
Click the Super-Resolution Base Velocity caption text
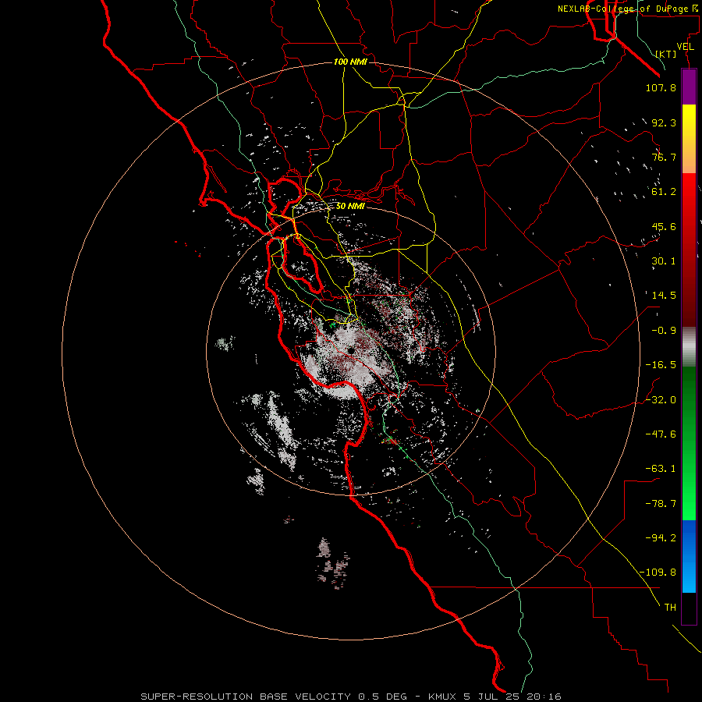[x=350, y=697]
